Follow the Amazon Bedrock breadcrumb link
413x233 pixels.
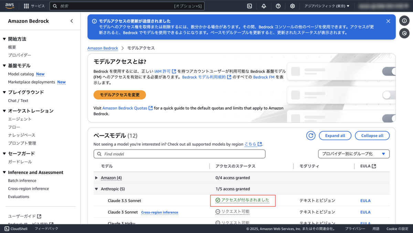tap(103, 48)
